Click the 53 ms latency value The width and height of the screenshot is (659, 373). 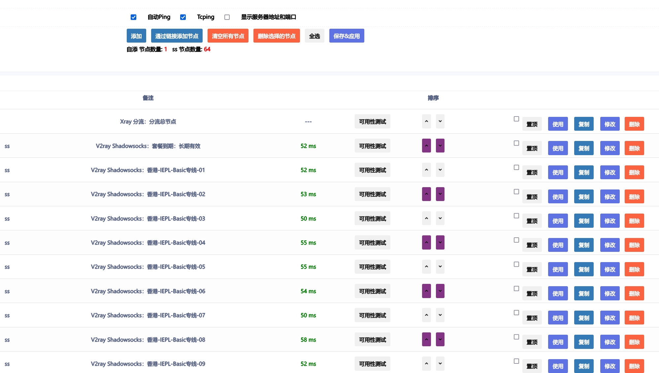pyautogui.click(x=308, y=194)
